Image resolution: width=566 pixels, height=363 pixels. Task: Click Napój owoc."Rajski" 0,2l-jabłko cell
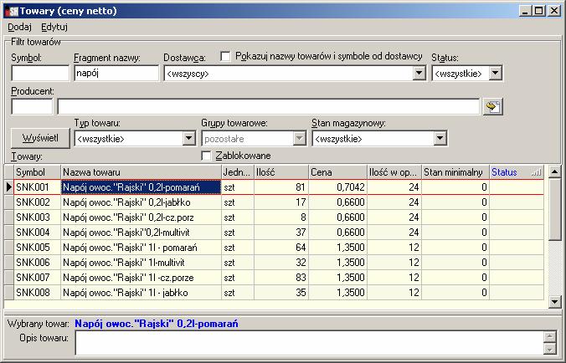[141, 202]
